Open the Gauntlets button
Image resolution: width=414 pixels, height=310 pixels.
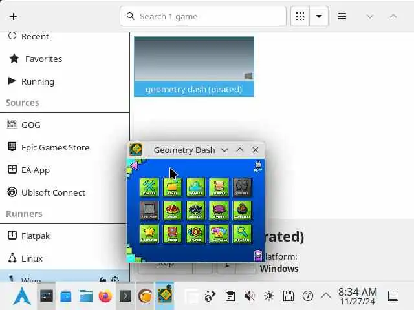[242, 210]
